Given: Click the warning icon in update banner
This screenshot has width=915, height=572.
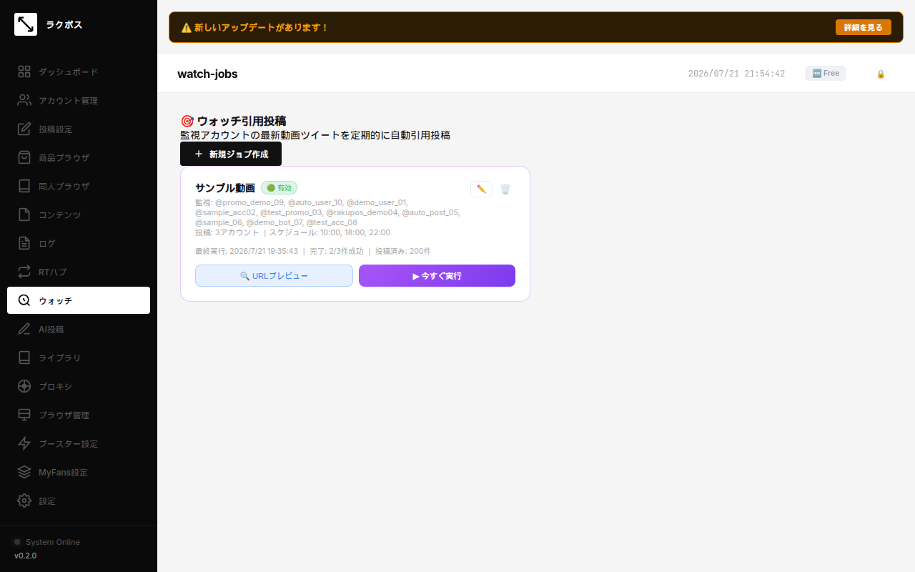Looking at the screenshot, I should click(186, 27).
